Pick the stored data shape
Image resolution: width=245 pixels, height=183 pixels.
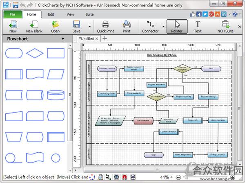(x=14, y=95)
